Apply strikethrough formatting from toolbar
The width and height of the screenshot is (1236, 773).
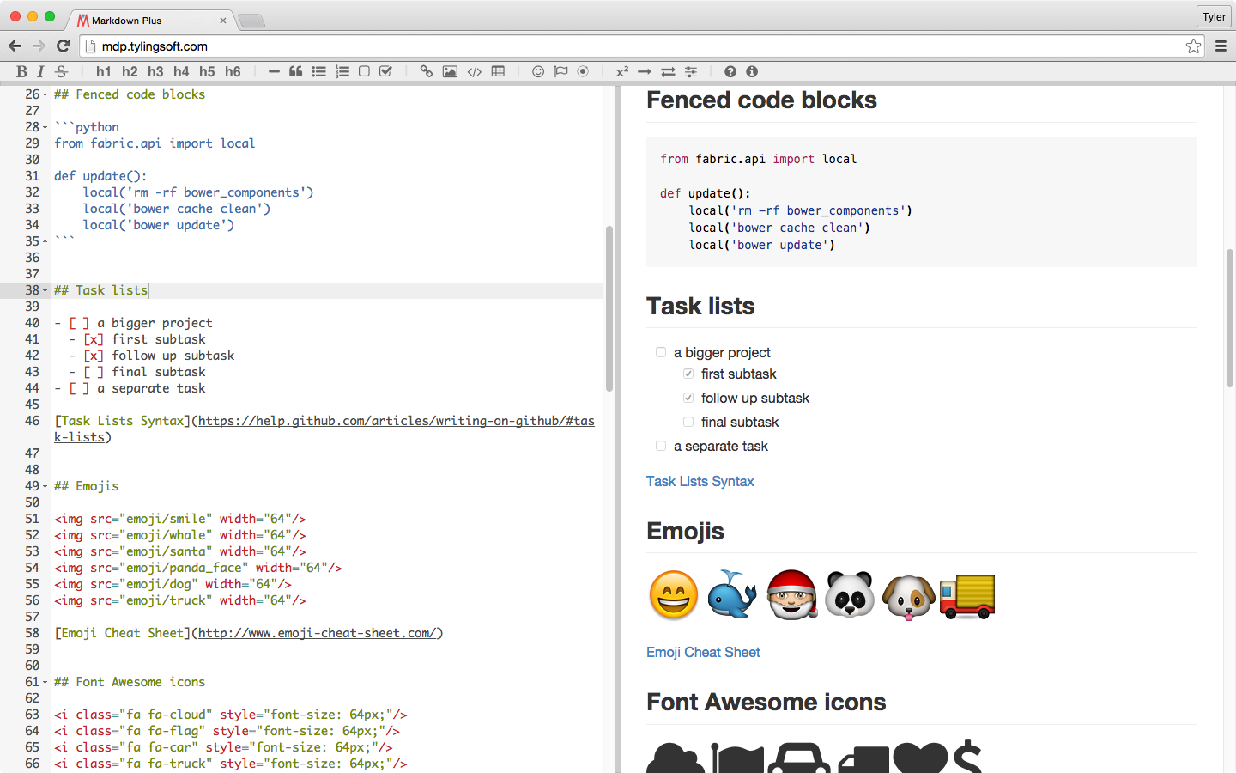[x=61, y=72]
